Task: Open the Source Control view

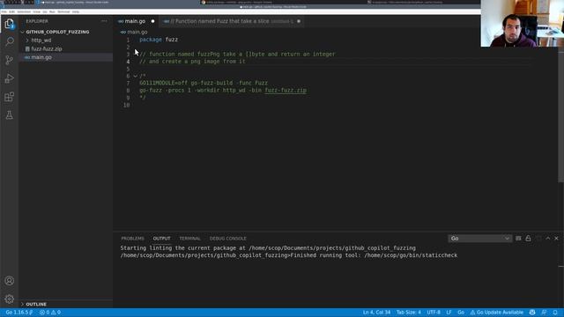Action: pos(10,60)
